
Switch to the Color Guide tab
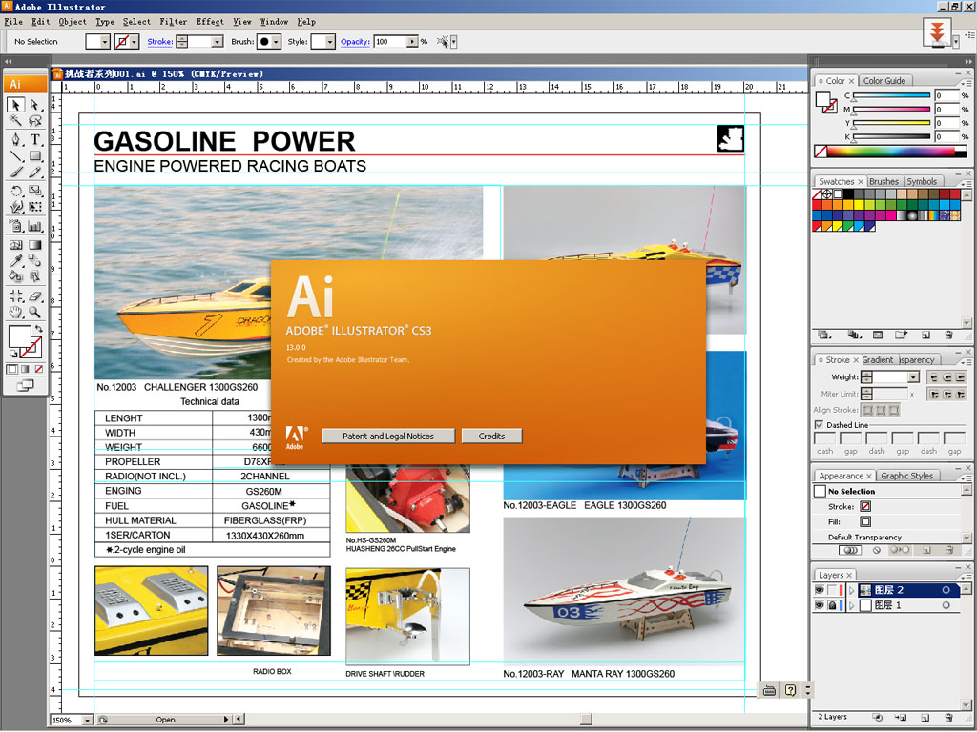[884, 81]
